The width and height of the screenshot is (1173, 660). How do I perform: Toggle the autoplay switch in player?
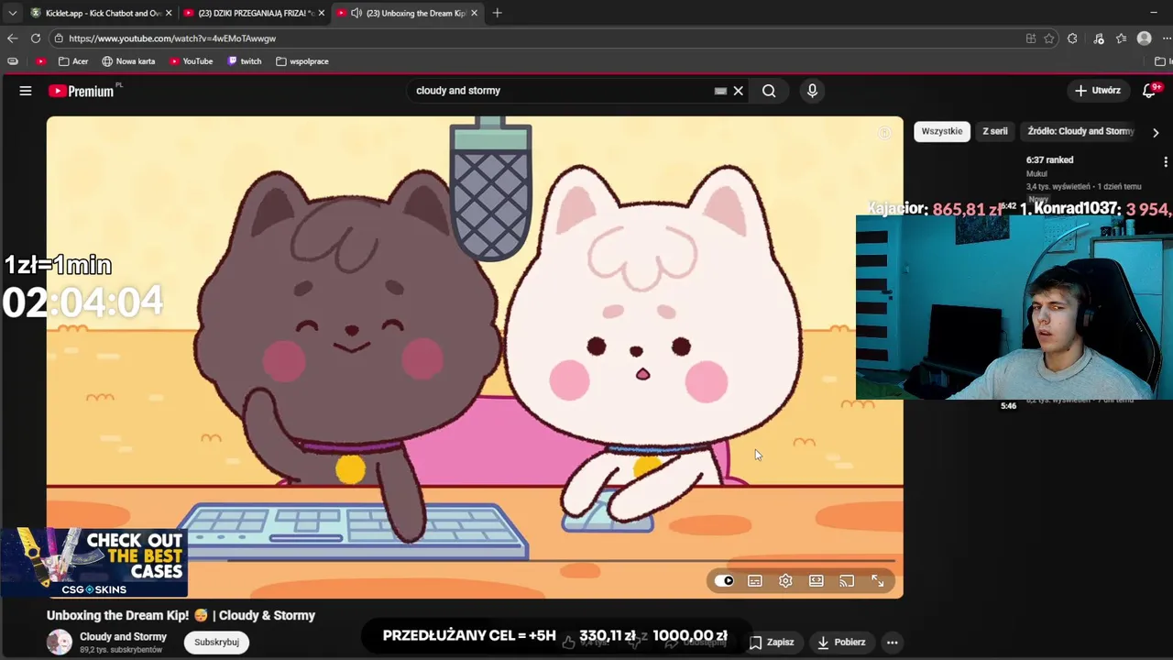[724, 581]
